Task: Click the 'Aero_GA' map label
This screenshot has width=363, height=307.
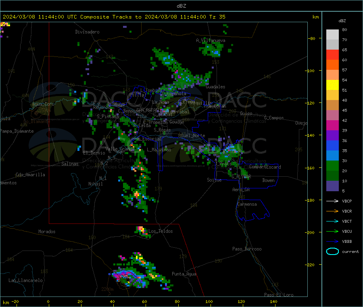Action: [241, 190]
